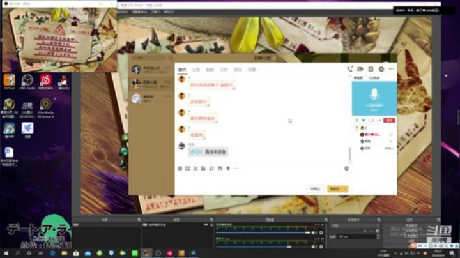Switch to the announcements tab in group window
Screen dimensions: 460x258
click(x=196, y=70)
